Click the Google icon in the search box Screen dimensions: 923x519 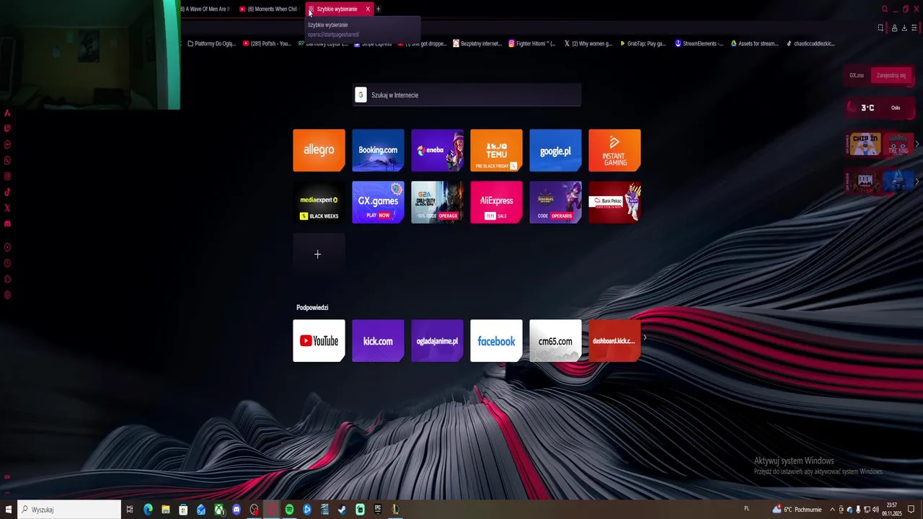click(361, 95)
